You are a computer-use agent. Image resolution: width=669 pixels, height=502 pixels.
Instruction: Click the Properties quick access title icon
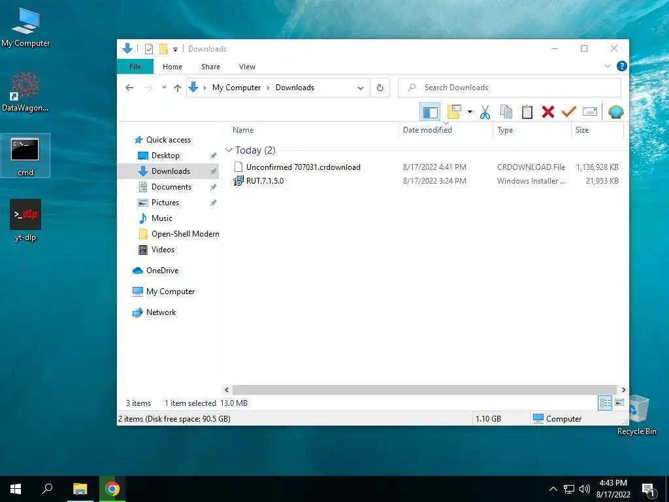tap(148, 49)
